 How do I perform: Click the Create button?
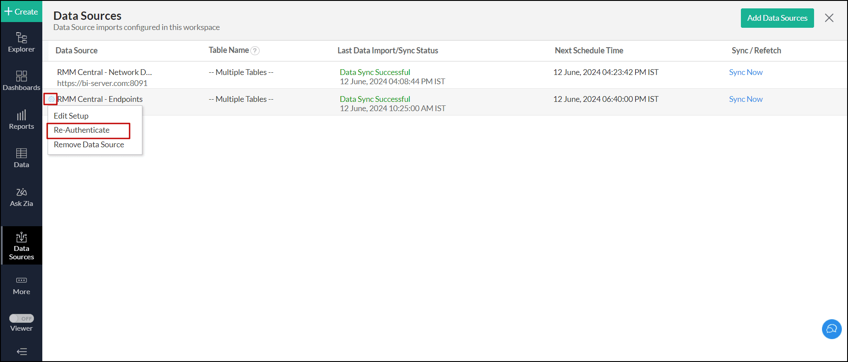[21, 11]
